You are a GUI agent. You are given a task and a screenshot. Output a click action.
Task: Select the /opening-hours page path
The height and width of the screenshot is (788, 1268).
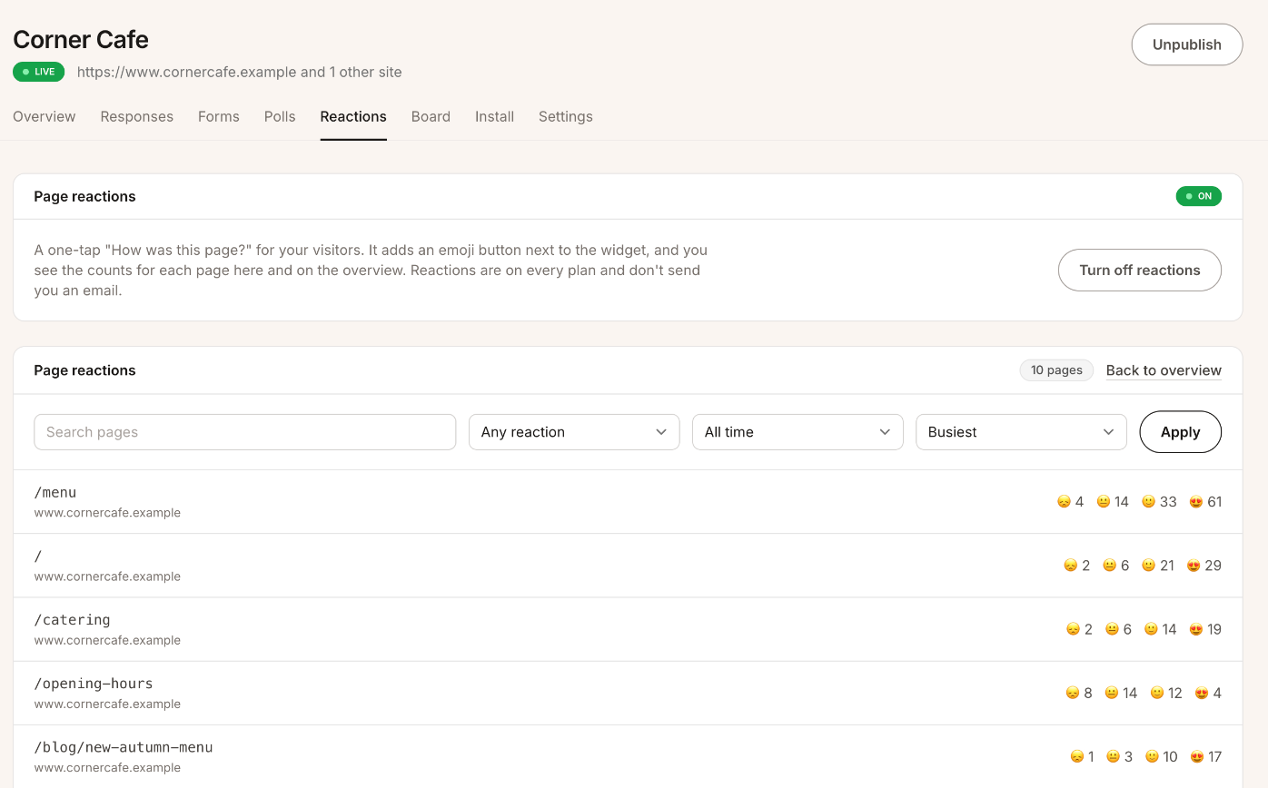[x=94, y=683]
